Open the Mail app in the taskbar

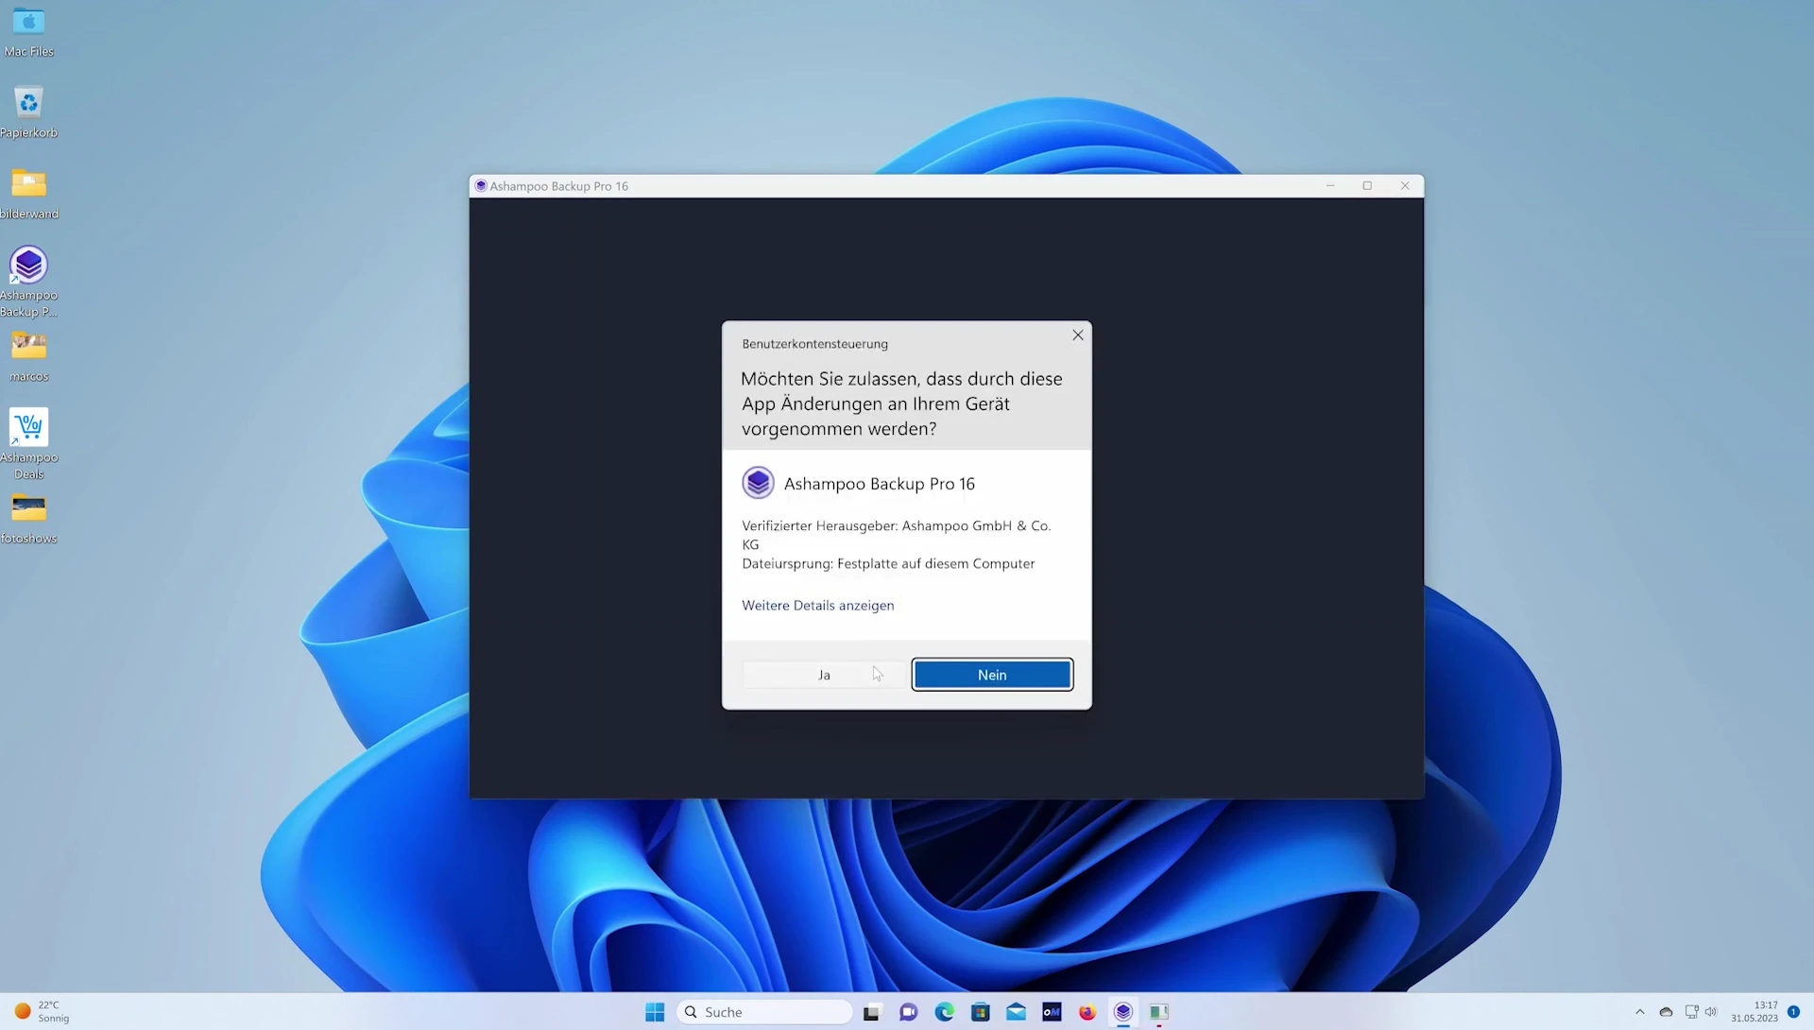pos(1016,1012)
